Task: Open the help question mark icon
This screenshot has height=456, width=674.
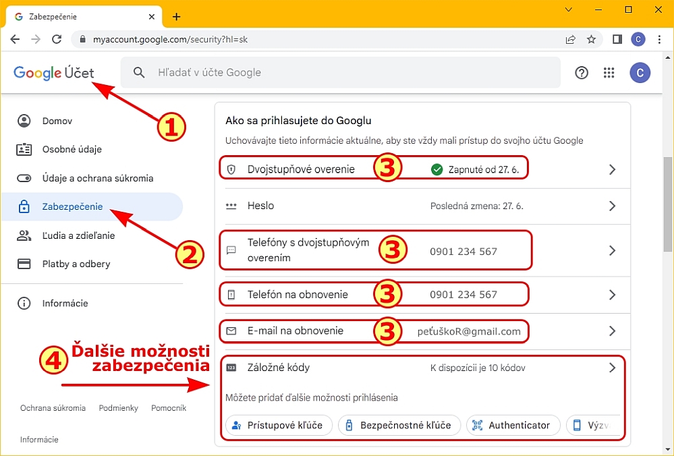Action: click(582, 73)
